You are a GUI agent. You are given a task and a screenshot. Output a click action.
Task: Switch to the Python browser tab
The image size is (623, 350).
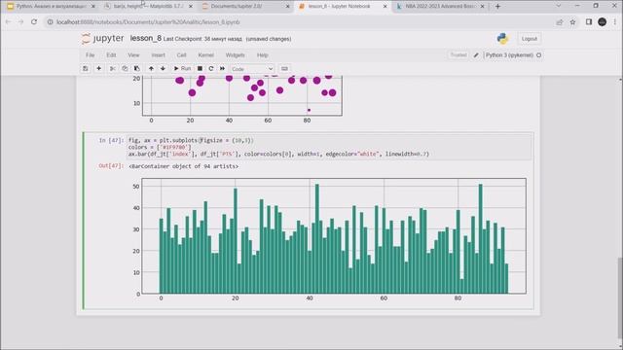coord(51,7)
